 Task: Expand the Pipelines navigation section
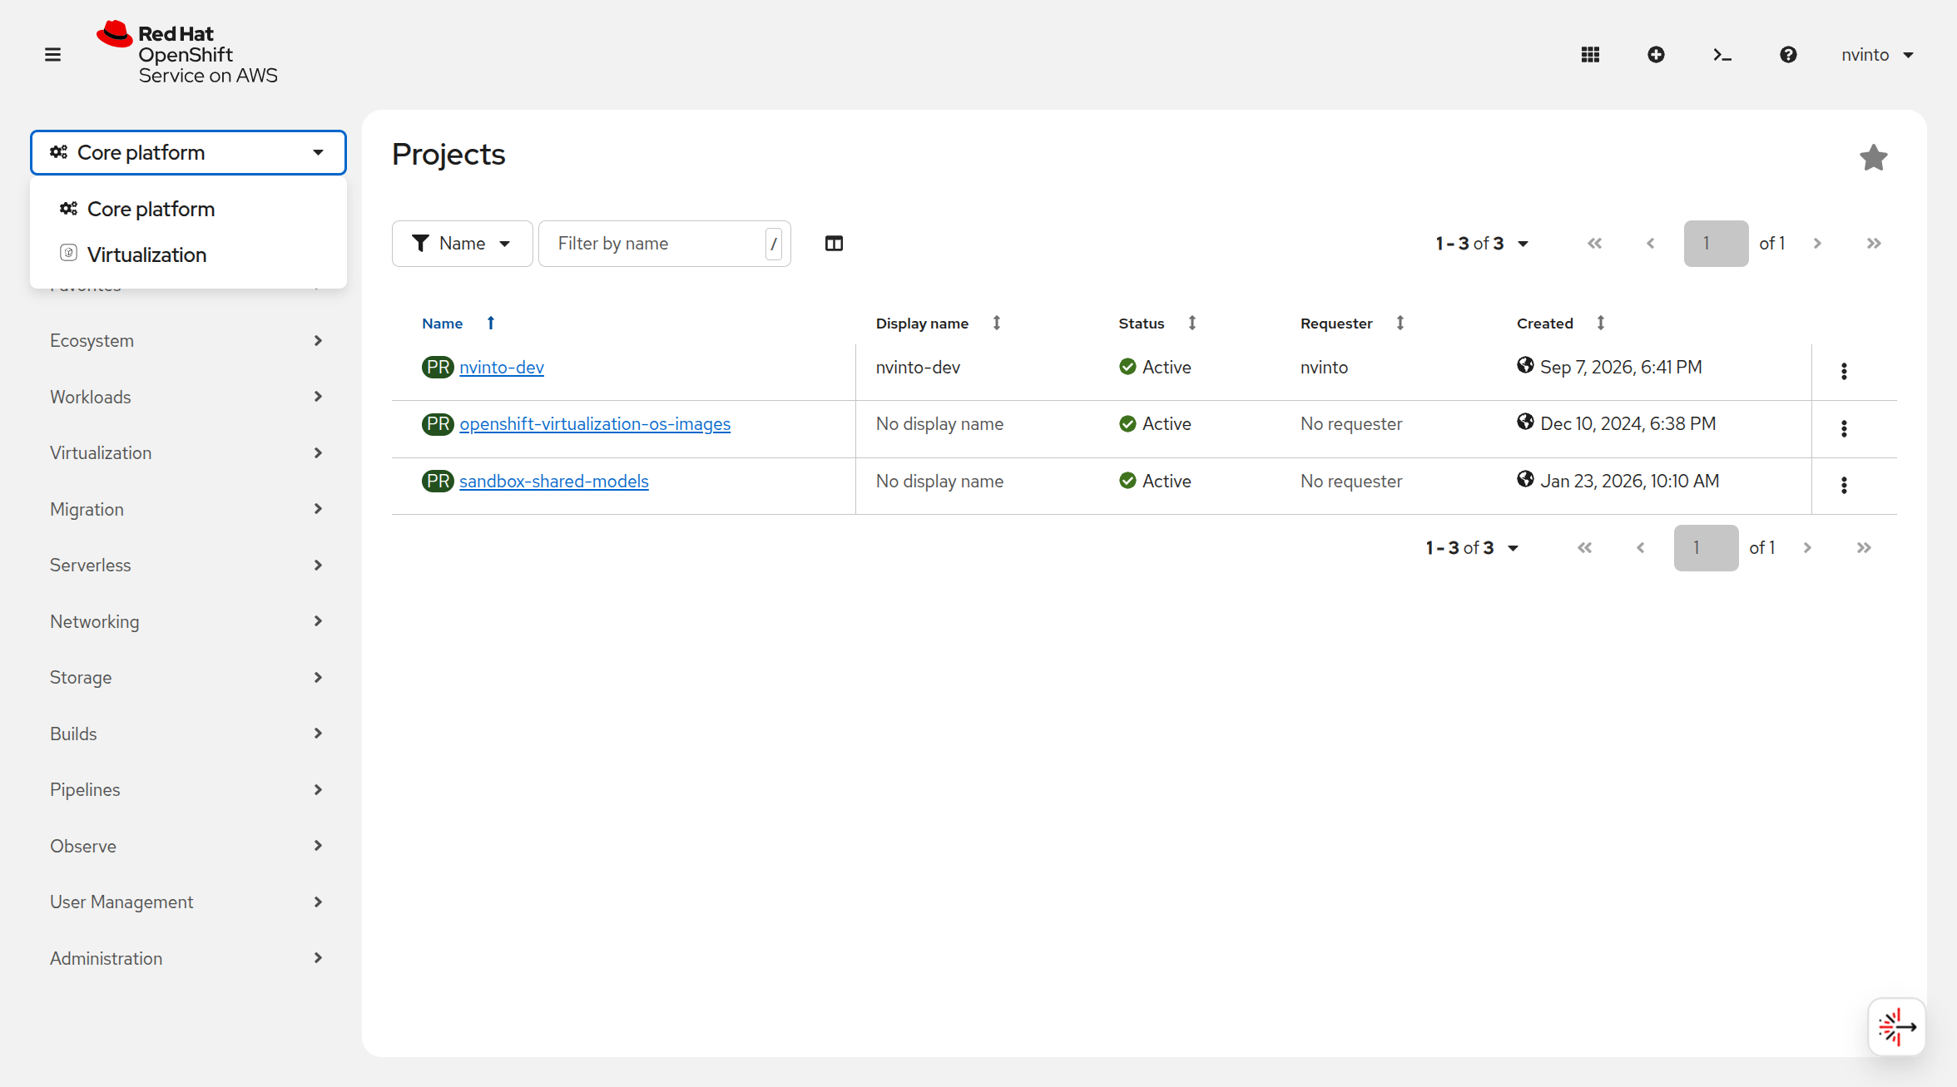pyautogui.click(x=188, y=790)
